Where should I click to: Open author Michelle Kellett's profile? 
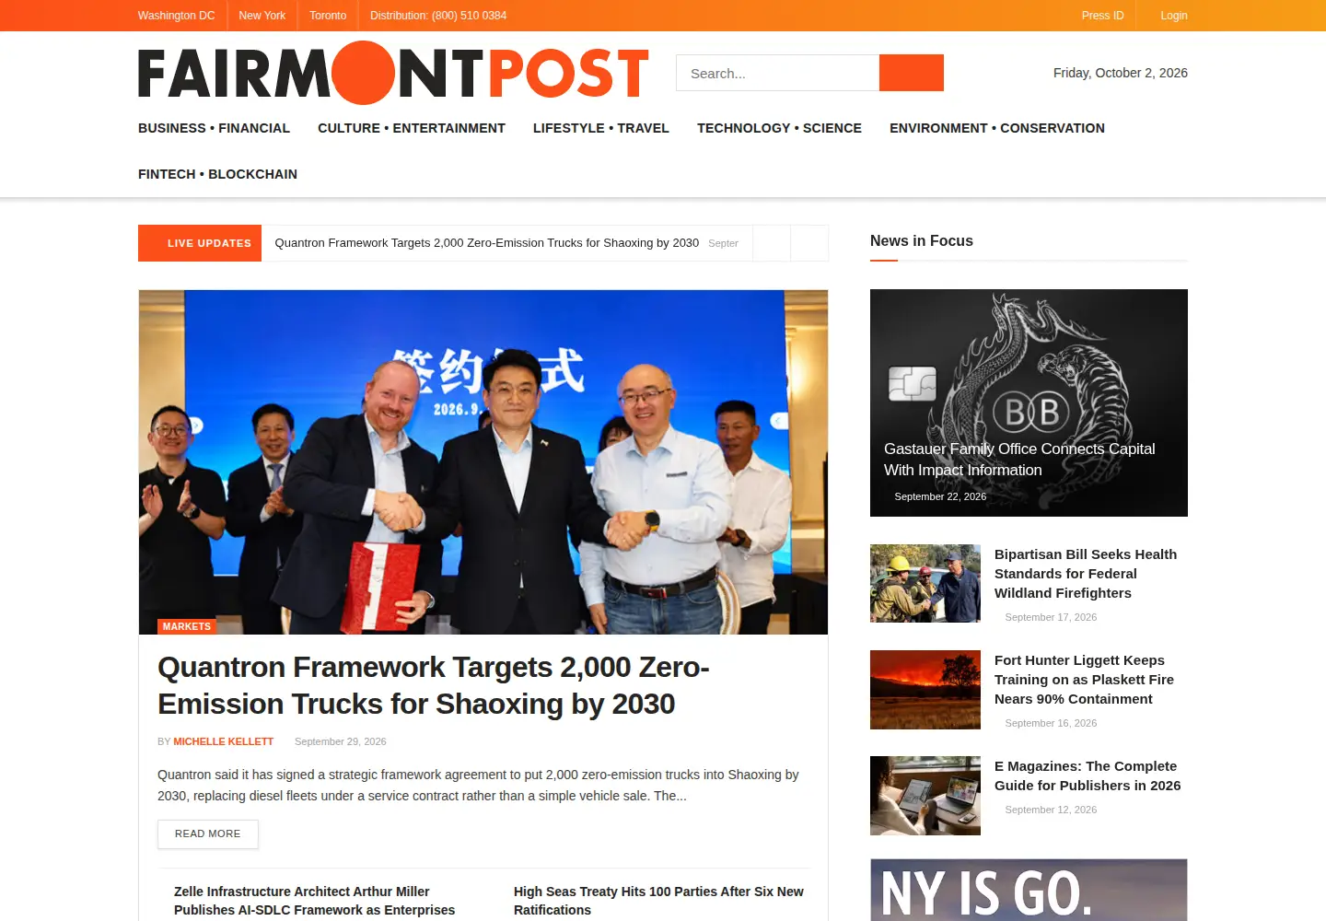tap(224, 741)
